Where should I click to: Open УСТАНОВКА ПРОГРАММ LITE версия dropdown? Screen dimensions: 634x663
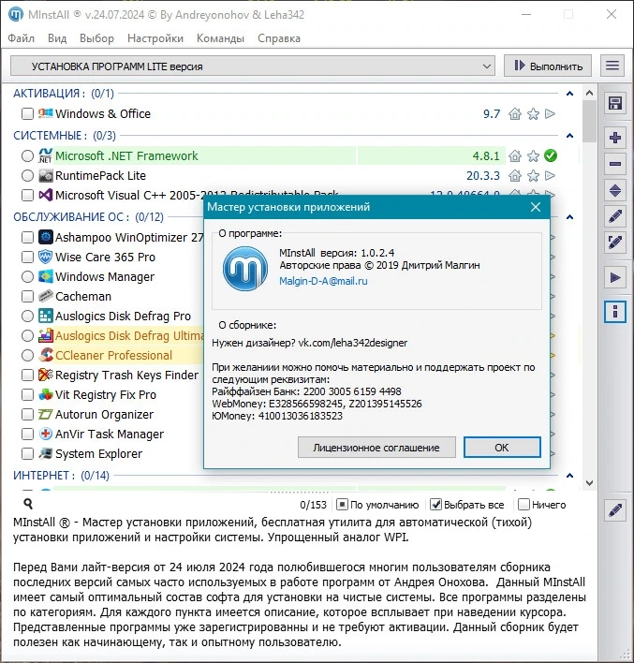pos(253,66)
